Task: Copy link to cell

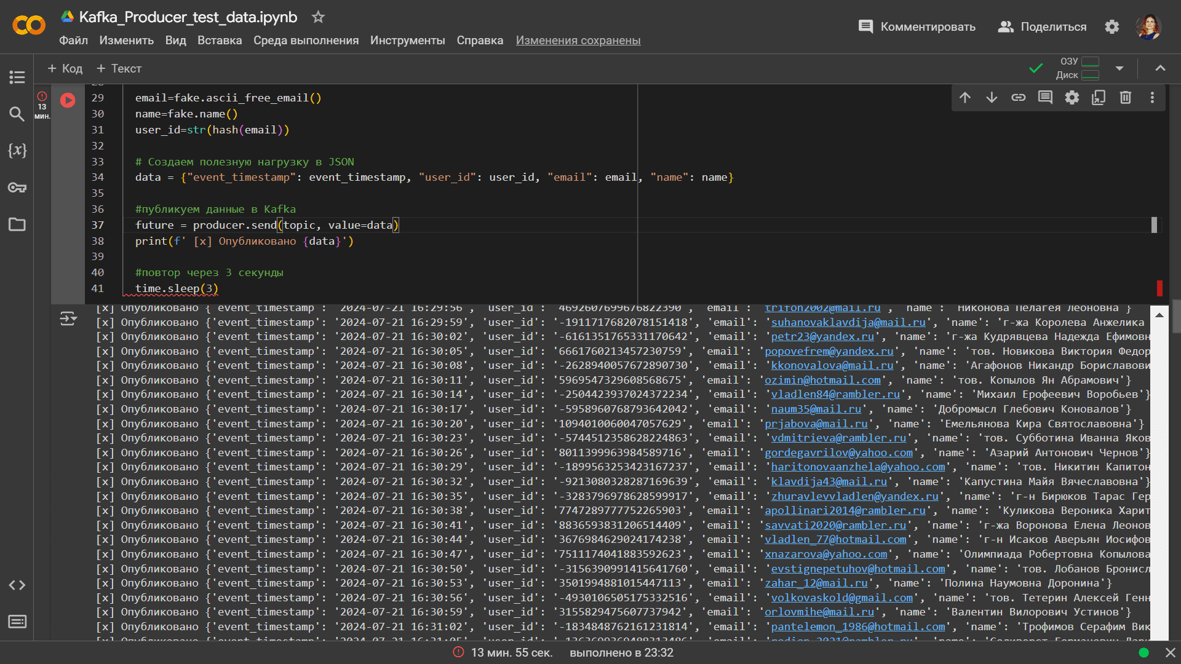Action: [x=1019, y=98]
